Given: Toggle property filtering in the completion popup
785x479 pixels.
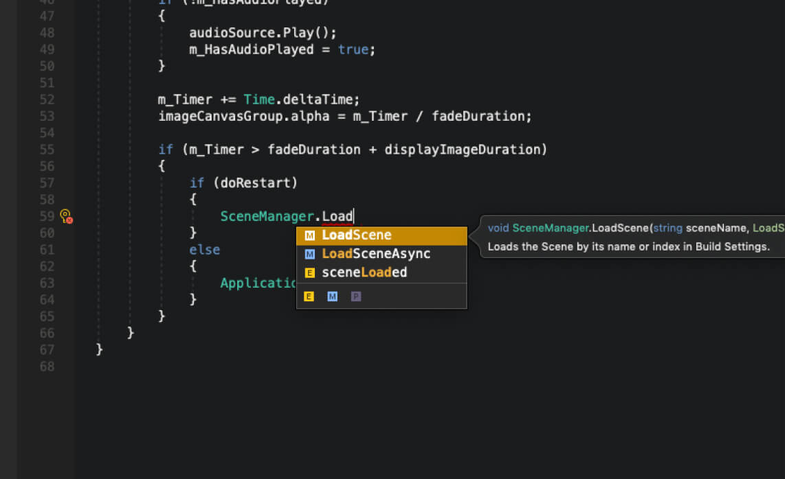Looking at the screenshot, I should click(x=355, y=296).
